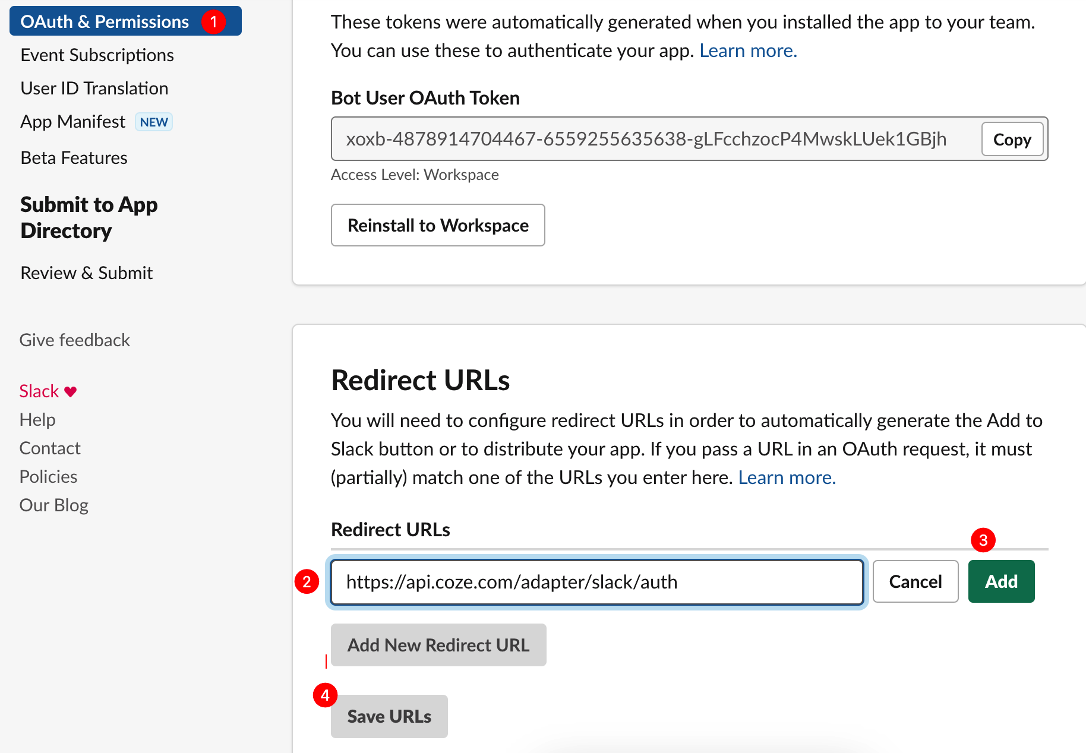Open Event Subscriptions in sidebar
Screen dimensions: 1086x753
pos(97,55)
